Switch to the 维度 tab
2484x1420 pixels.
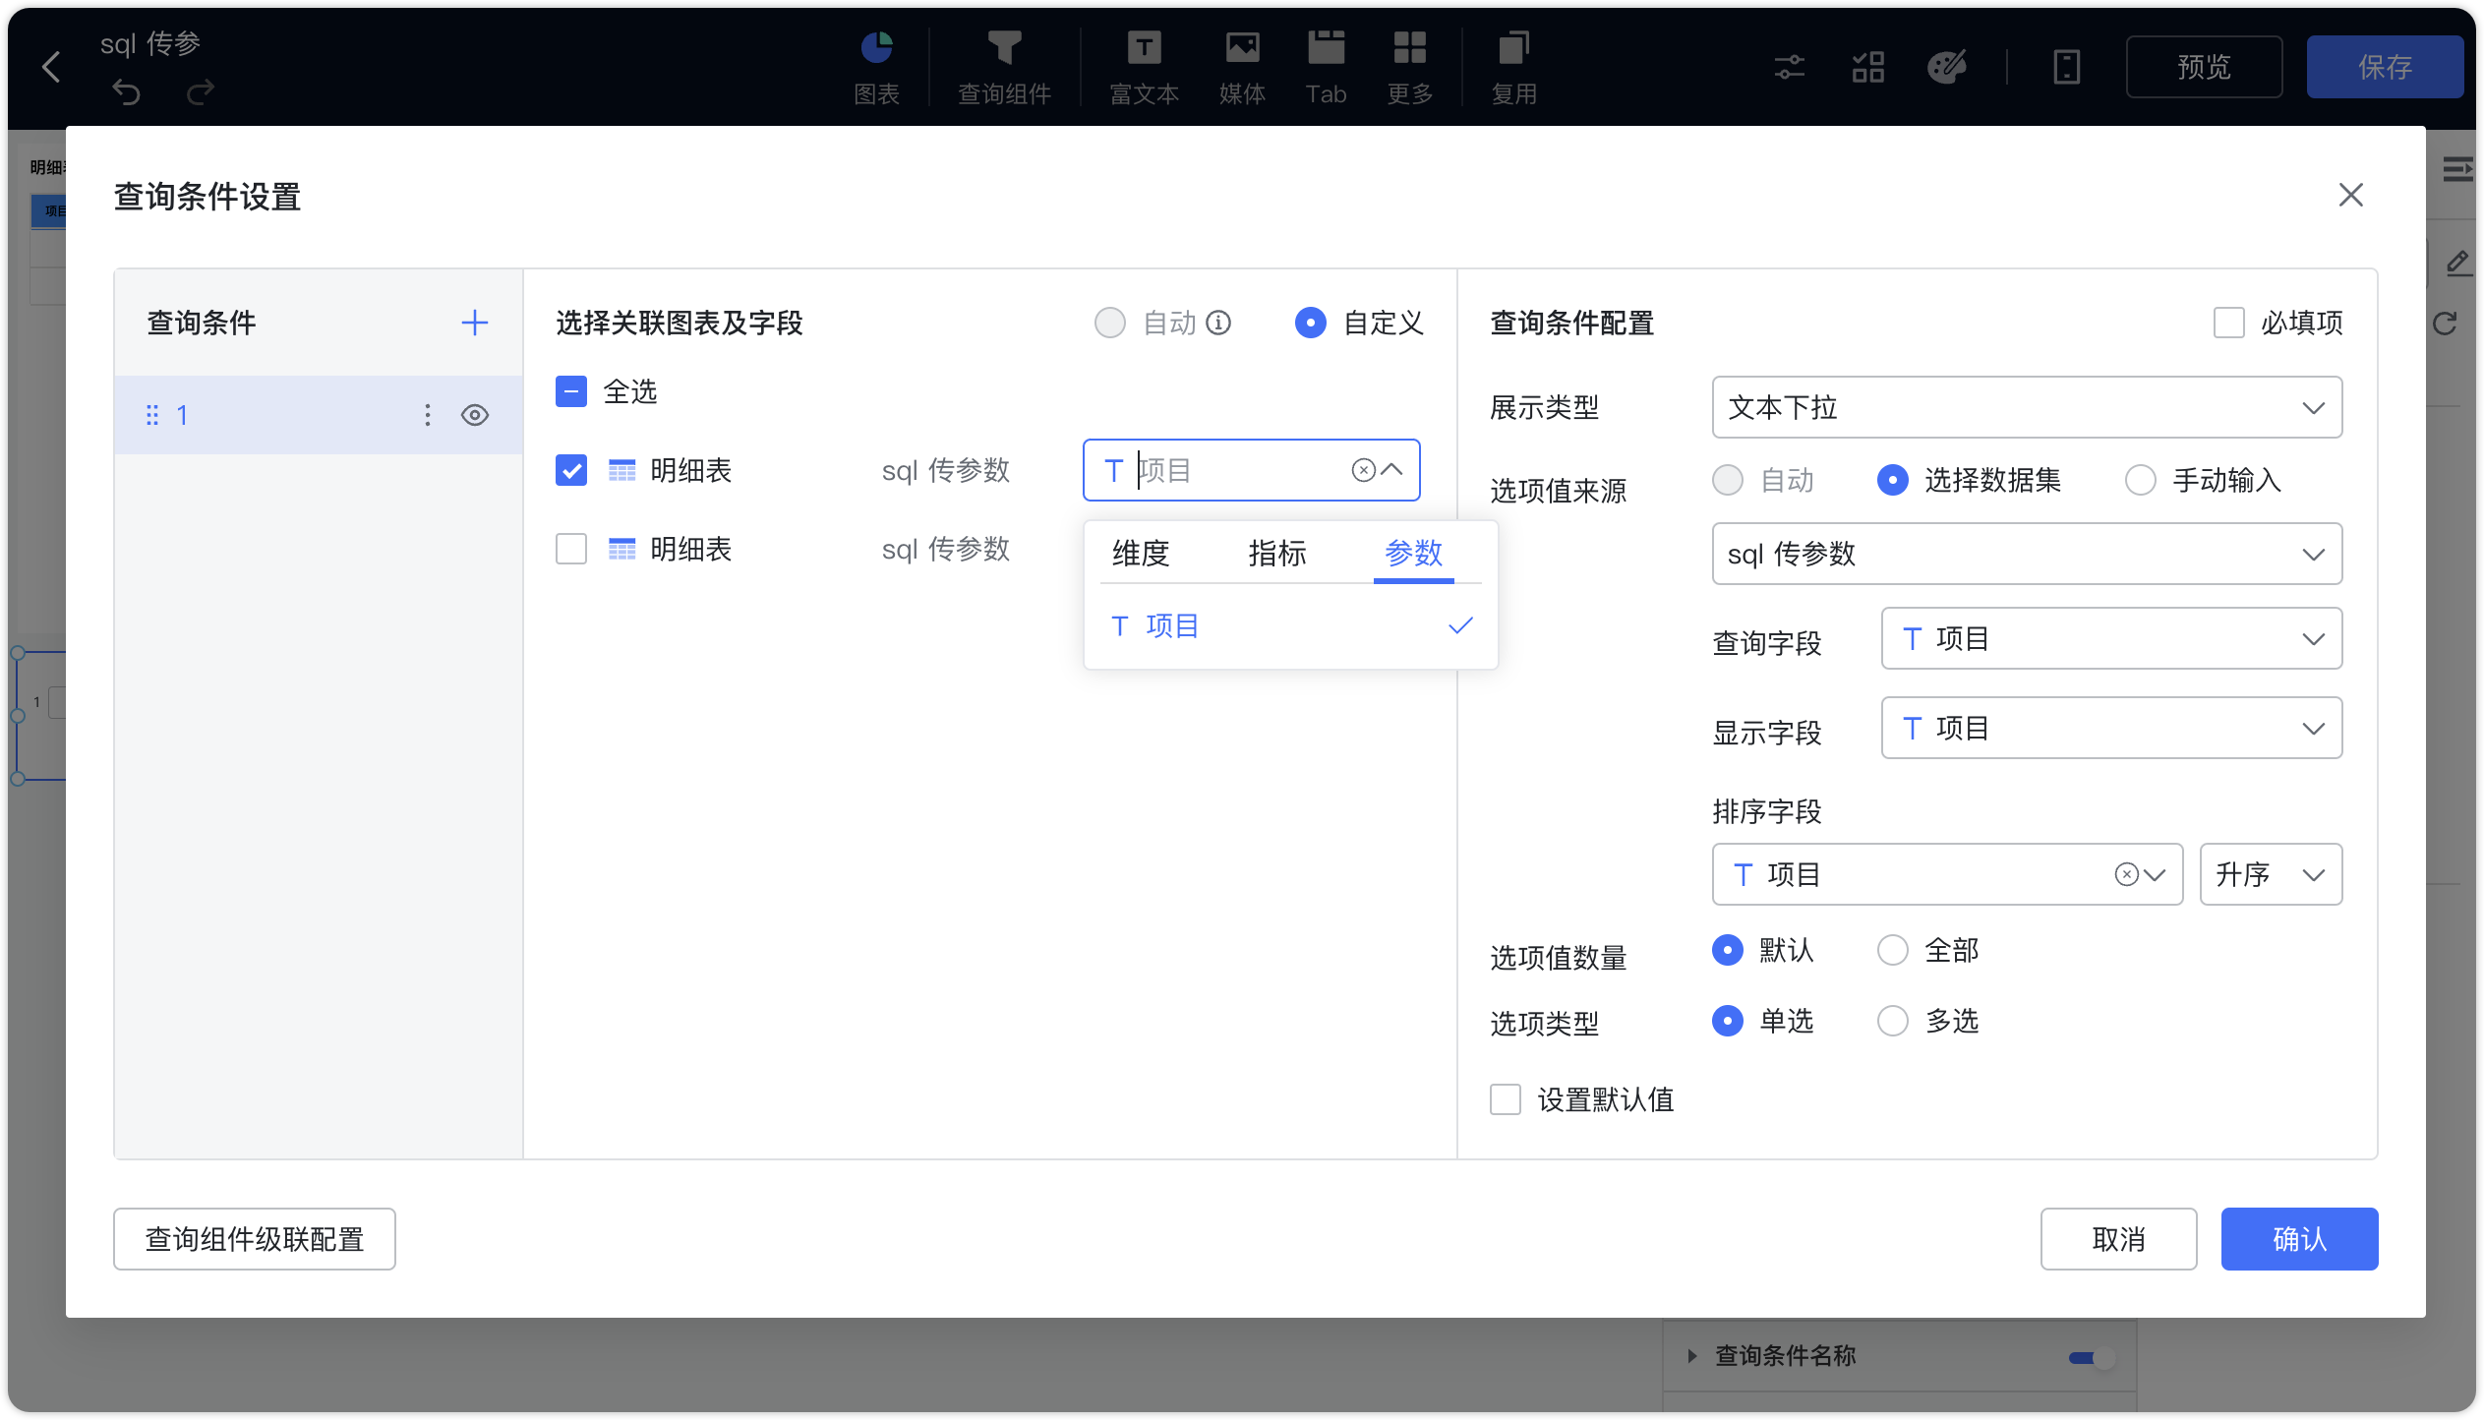tap(1141, 553)
